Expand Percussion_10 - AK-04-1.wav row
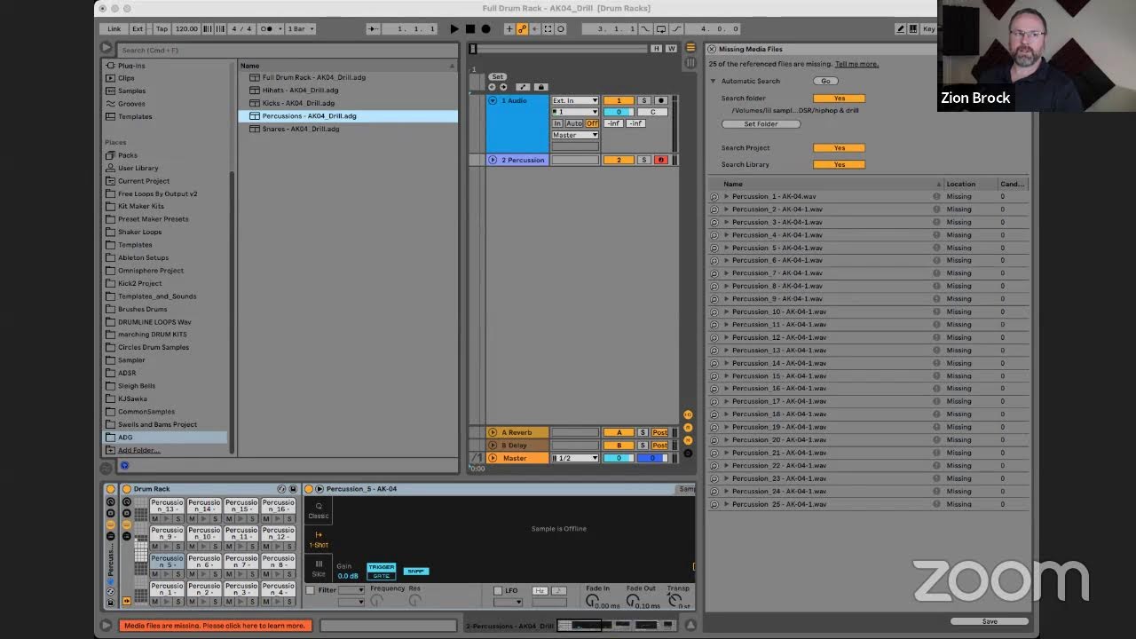This screenshot has height=639, width=1136. pyautogui.click(x=726, y=312)
